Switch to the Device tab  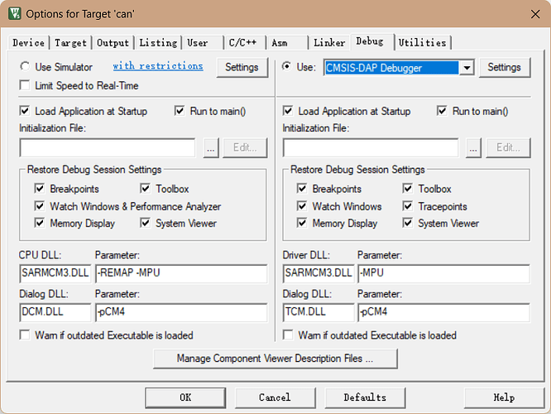[x=28, y=43]
